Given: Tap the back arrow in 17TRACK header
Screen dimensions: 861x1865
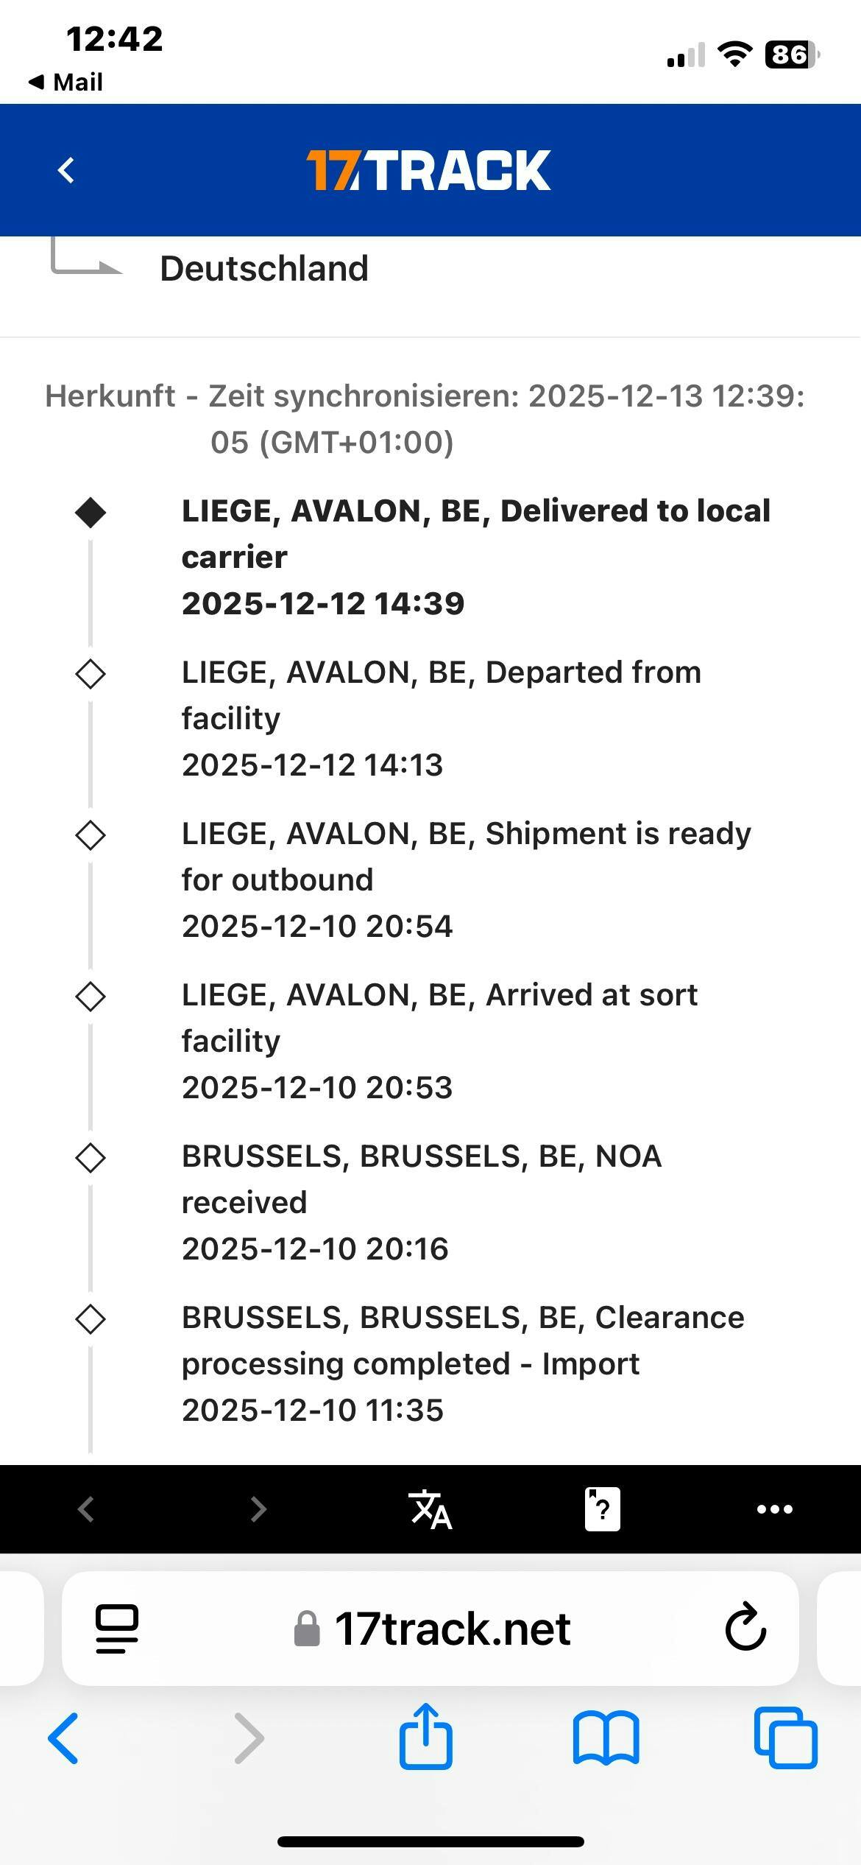Looking at the screenshot, I should (x=66, y=170).
